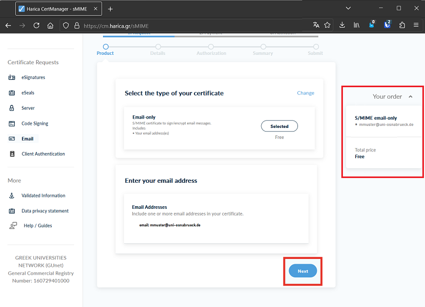Click the Change link
The width and height of the screenshot is (425, 307).
coord(305,93)
